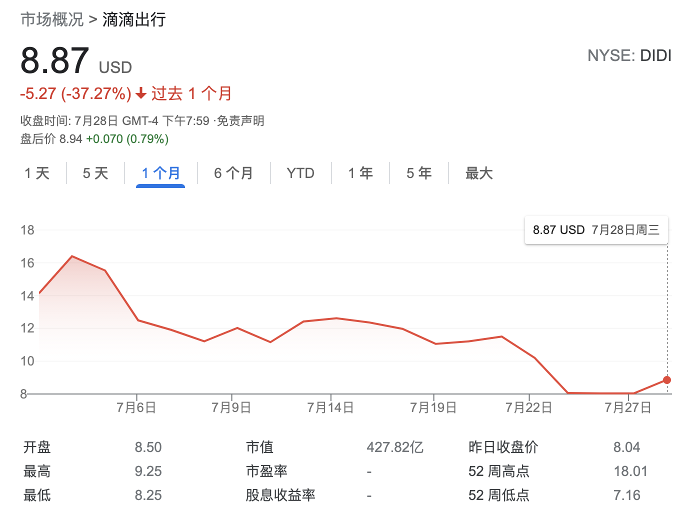Viewport: 693px width, 520px height.
Task: Click the 滴滴出行 breadcrumb title
Action: click(134, 19)
